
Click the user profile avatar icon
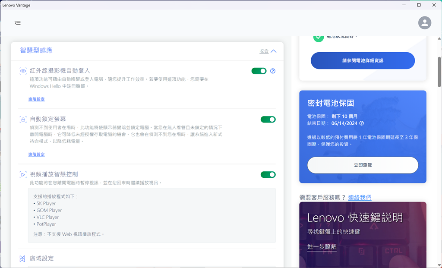(425, 23)
